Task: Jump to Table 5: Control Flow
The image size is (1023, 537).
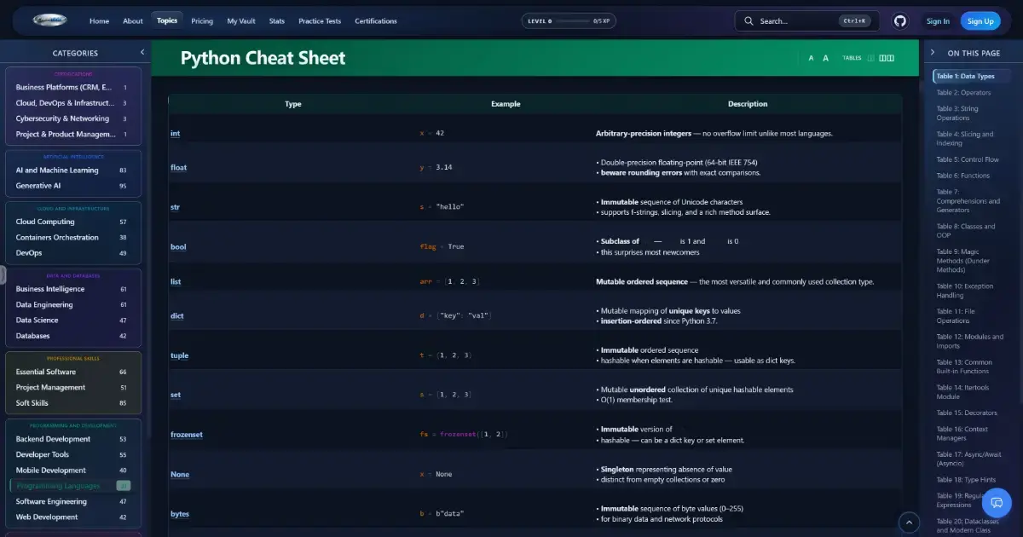Action: [968, 159]
